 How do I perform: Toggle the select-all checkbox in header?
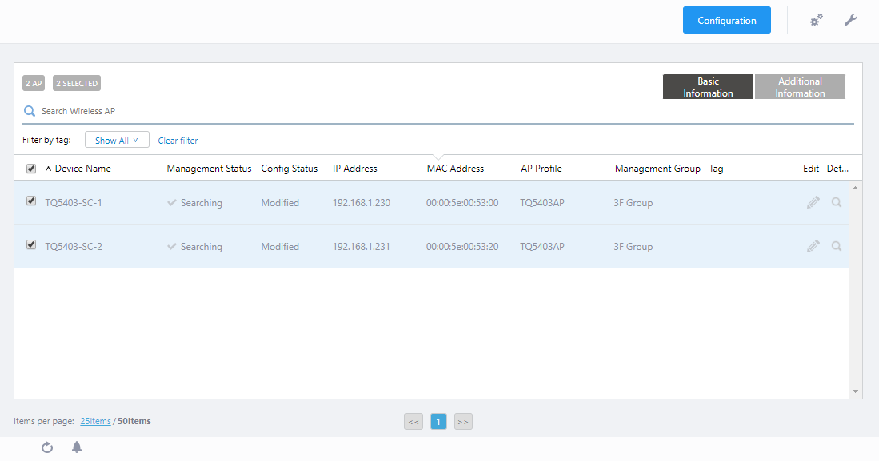click(31, 169)
